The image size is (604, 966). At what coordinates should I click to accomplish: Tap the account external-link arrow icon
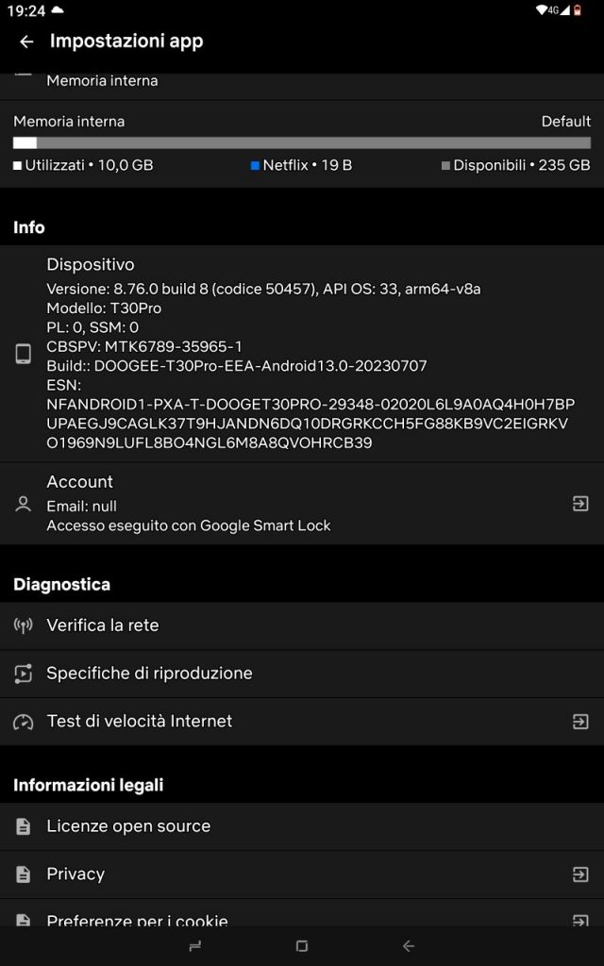click(580, 504)
